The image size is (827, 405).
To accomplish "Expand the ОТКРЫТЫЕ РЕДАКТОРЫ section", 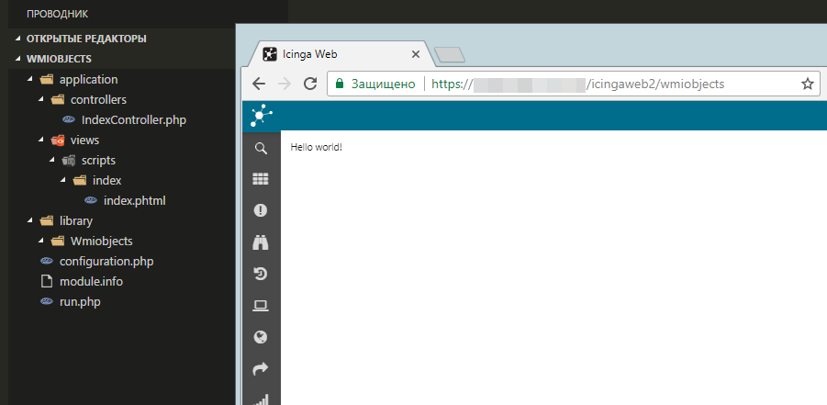I will [86, 39].
